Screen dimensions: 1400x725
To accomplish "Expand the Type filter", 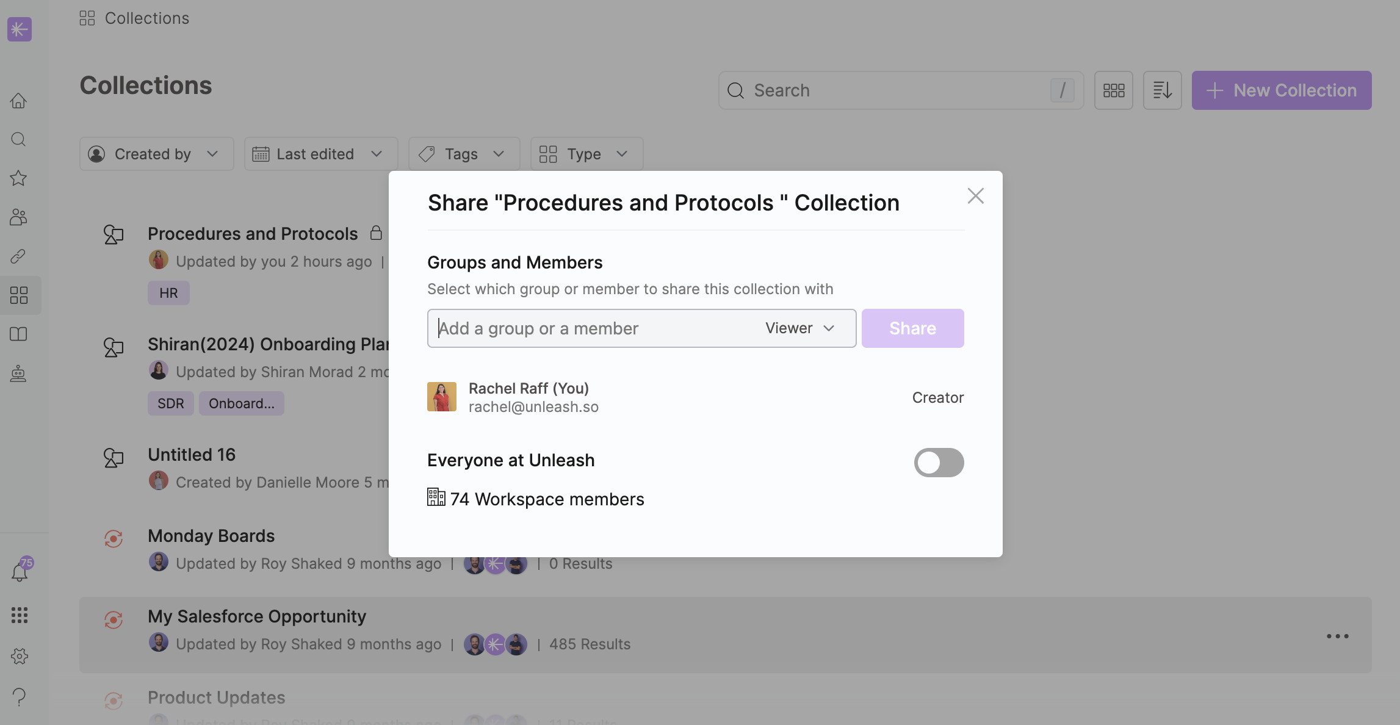I will (586, 154).
